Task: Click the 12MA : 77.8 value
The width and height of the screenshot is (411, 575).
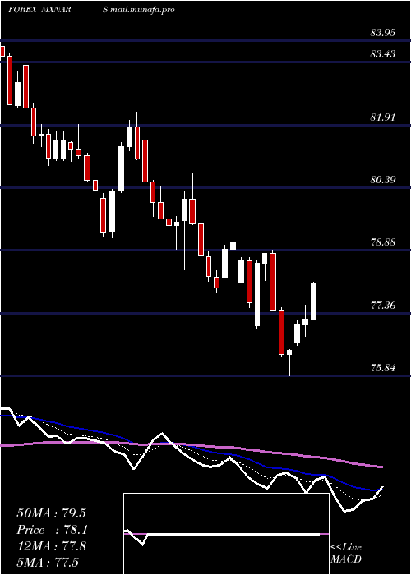Action: (x=51, y=546)
